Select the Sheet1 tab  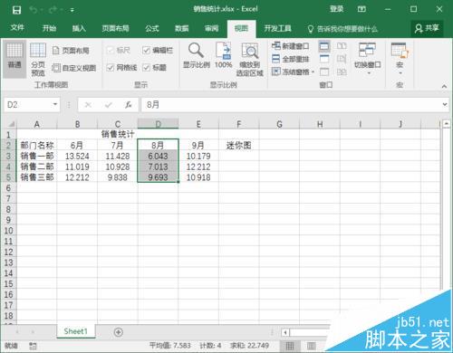click(75, 331)
